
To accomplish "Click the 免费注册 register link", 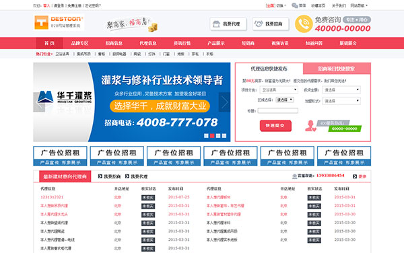I will pyautogui.click(x=75, y=5).
